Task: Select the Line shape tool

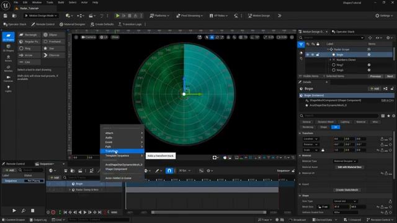Action: [x=29, y=62]
